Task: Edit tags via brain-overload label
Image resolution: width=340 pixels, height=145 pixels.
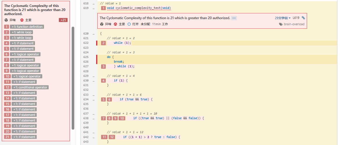Action: pos(294,24)
